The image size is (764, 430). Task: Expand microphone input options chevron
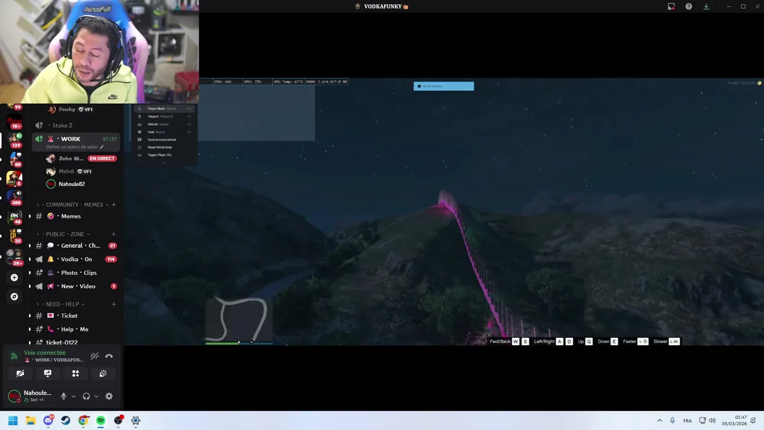point(73,396)
